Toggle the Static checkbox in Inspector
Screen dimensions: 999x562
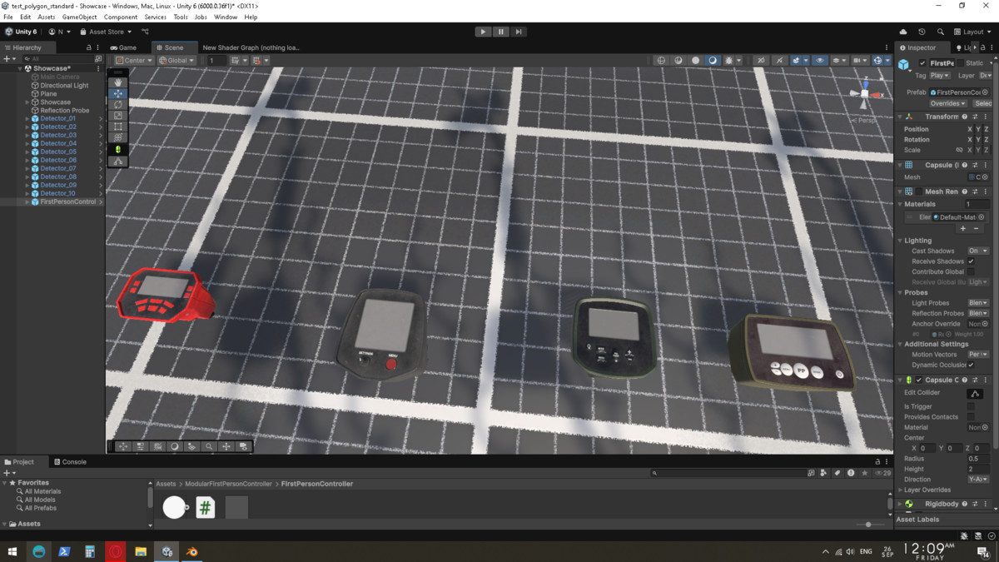pos(960,63)
